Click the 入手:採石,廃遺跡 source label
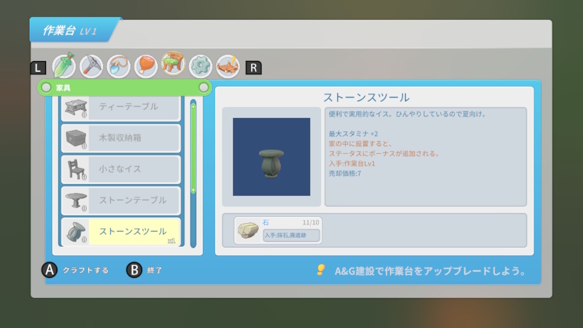This screenshot has height=328, width=583. point(291,236)
